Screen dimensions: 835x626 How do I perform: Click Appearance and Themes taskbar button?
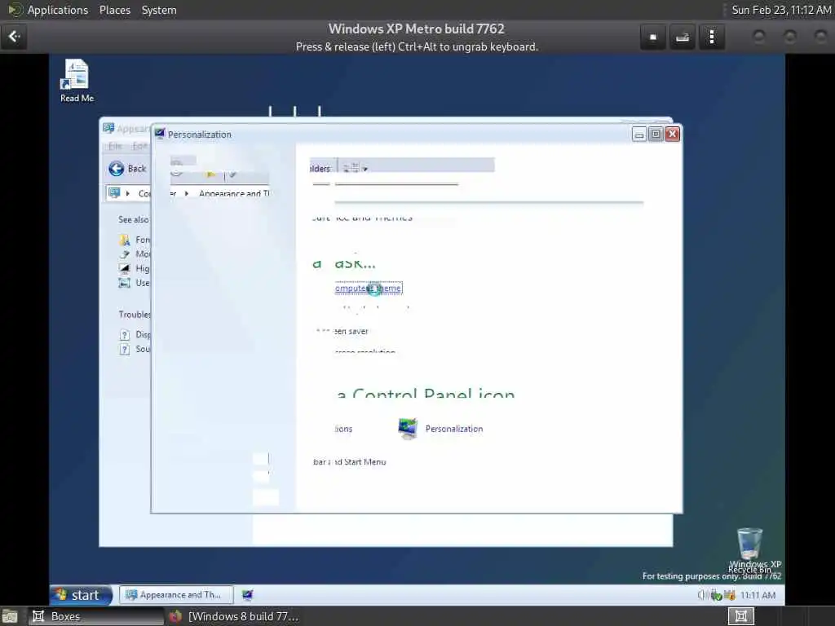pyautogui.click(x=176, y=595)
